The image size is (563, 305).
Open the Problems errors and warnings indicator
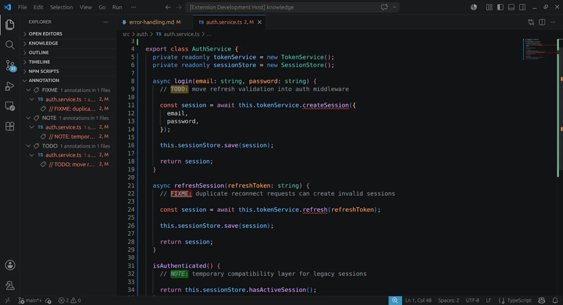pyautogui.click(x=69, y=300)
